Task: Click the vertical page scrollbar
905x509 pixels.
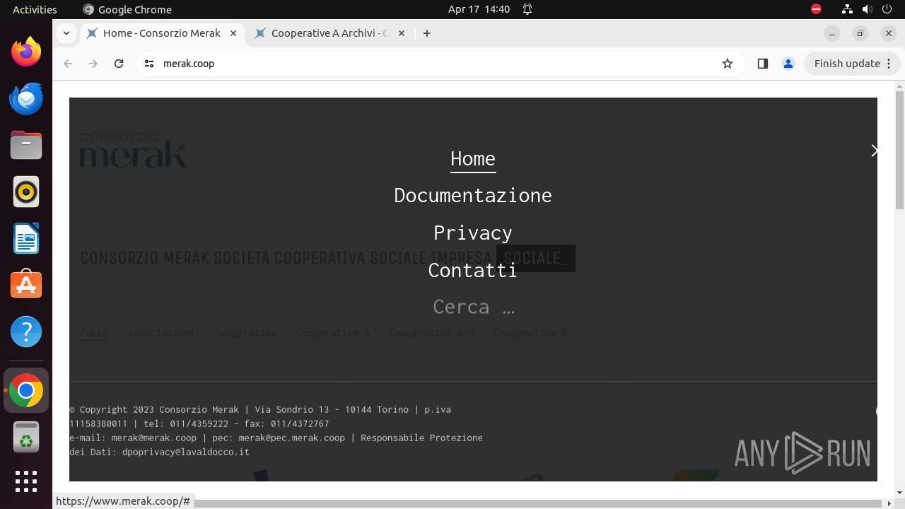Action: pos(899,150)
